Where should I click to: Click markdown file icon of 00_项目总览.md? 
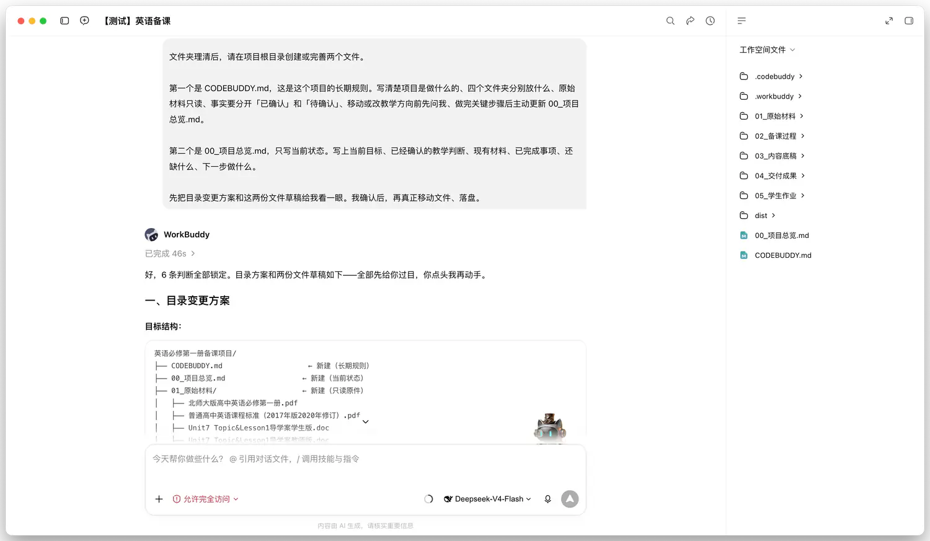pyautogui.click(x=744, y=235)
